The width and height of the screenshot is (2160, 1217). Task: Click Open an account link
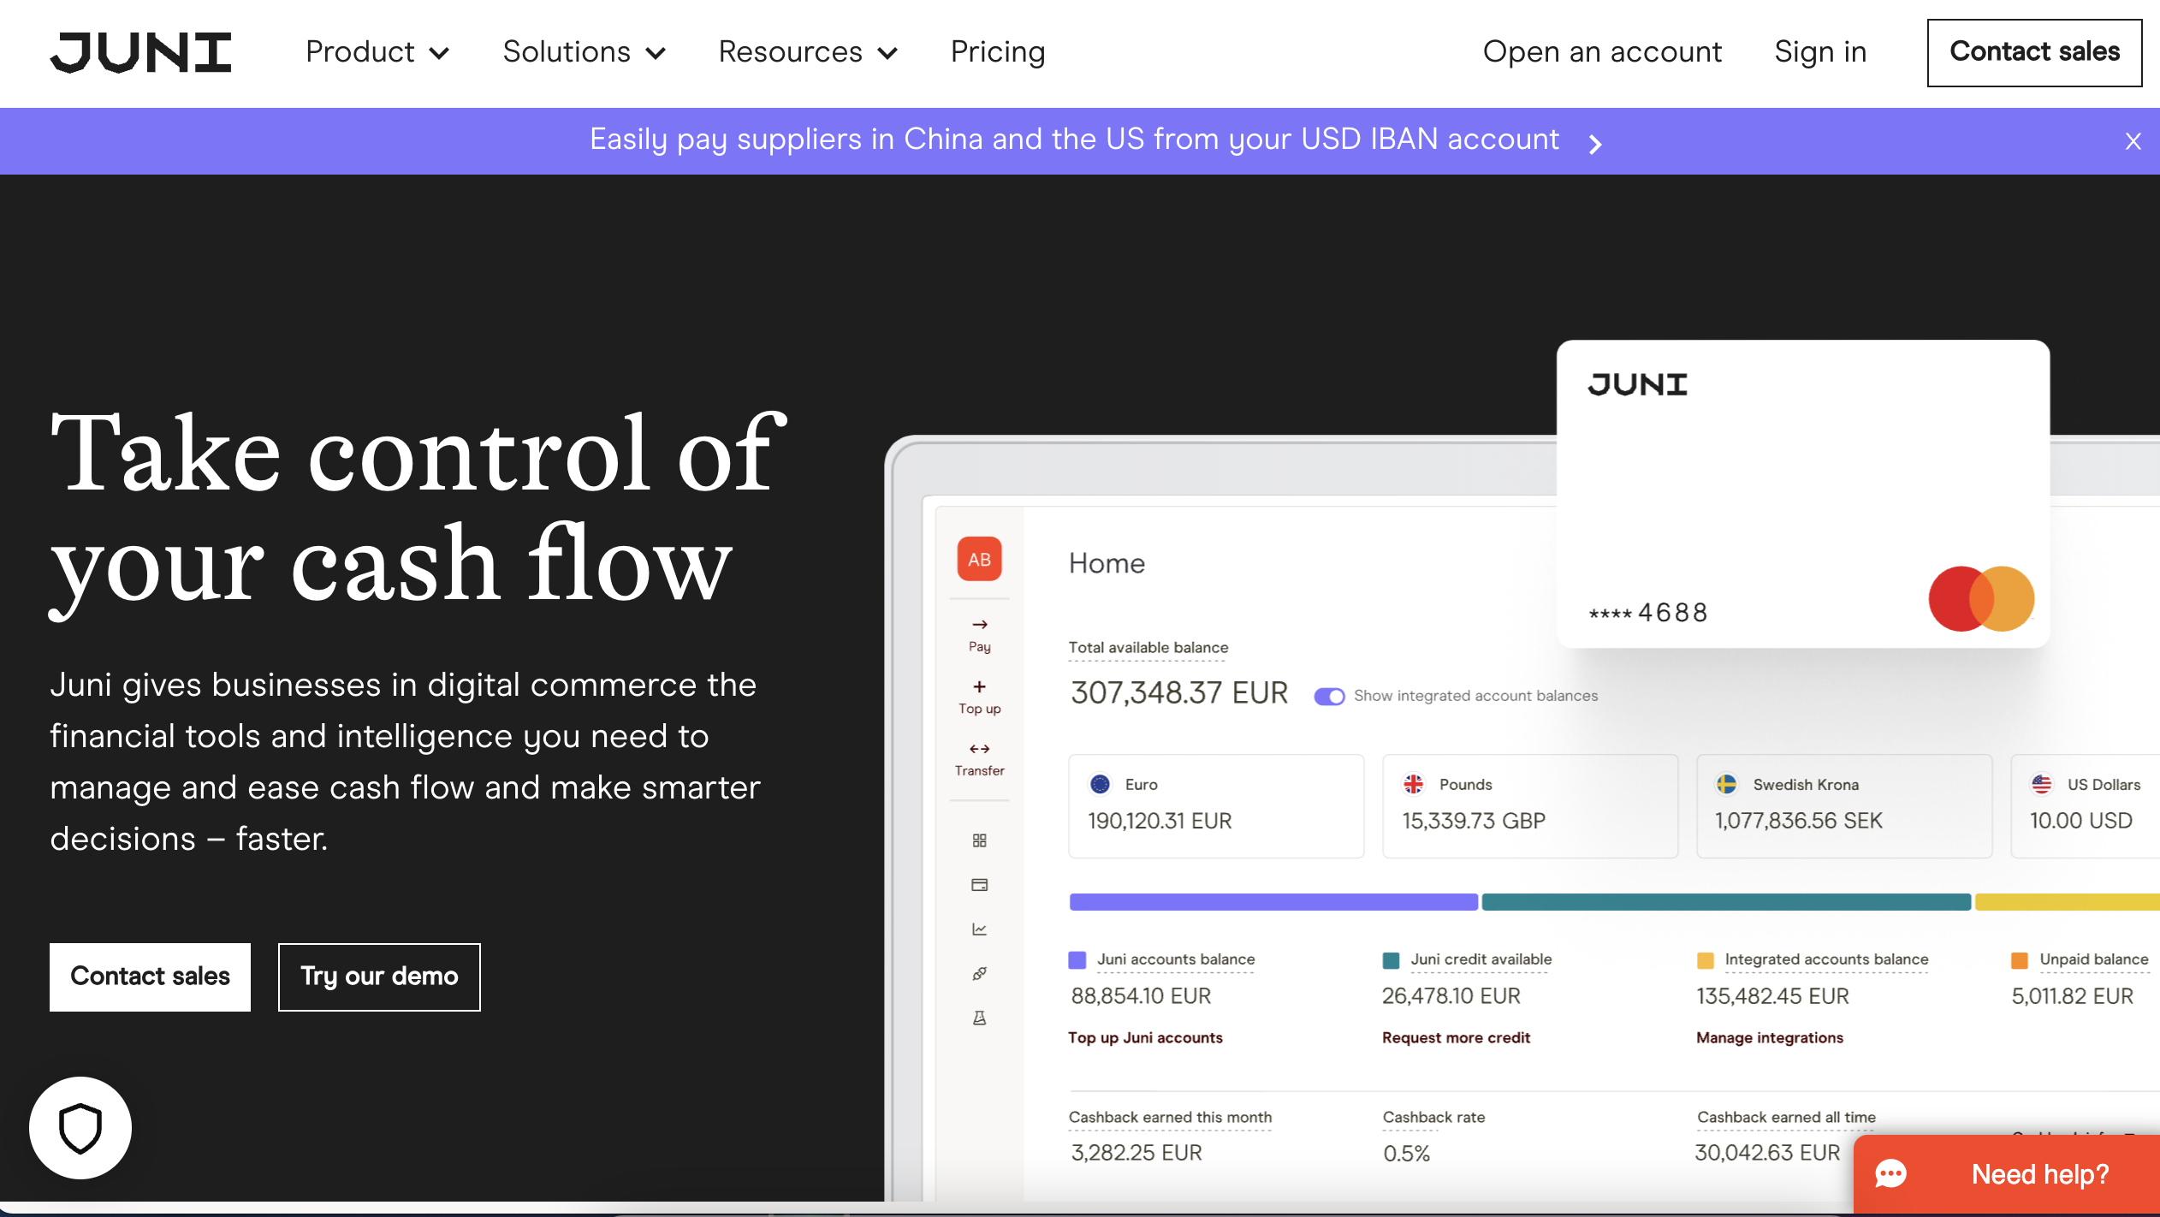point(1601,52)
